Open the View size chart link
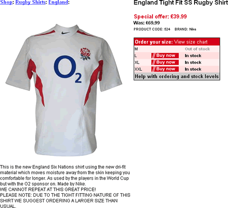Image resolution: width=228 pixels, height=208 pixels. tap(191, 42)
